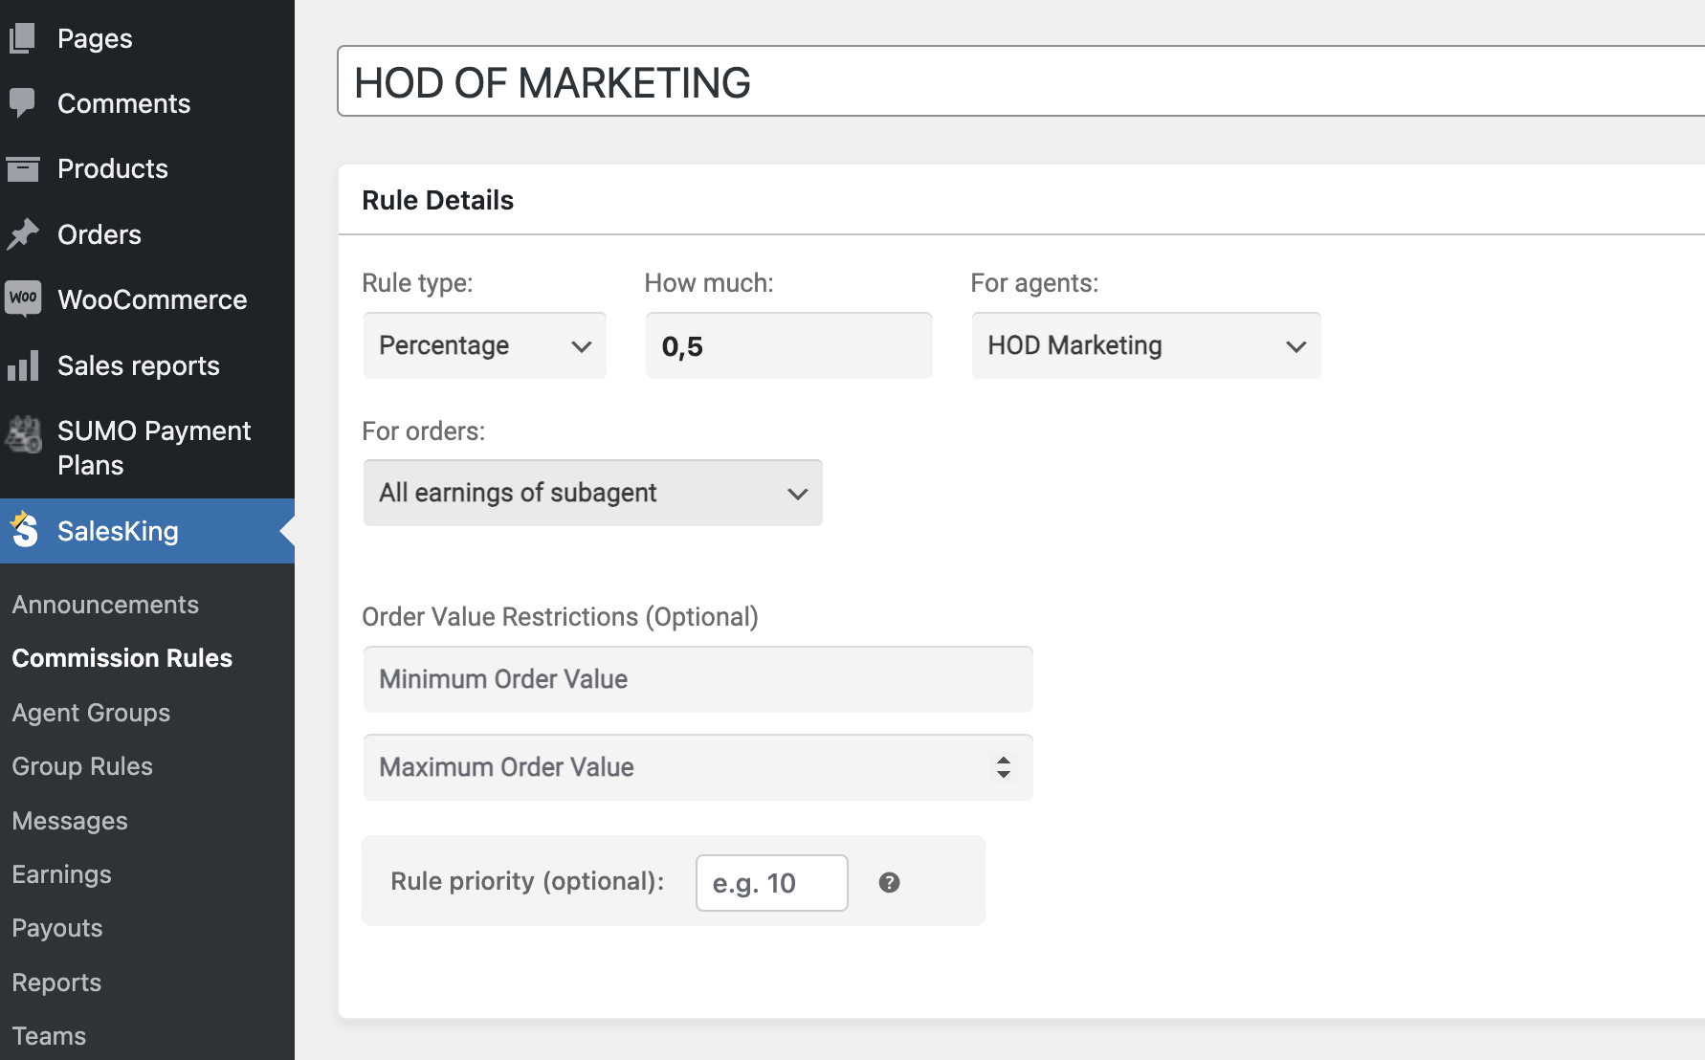This screenshot has height=1060, width=1705.
Task: Go to Commission Rules submenu
Action: click(x=122, y=658)
